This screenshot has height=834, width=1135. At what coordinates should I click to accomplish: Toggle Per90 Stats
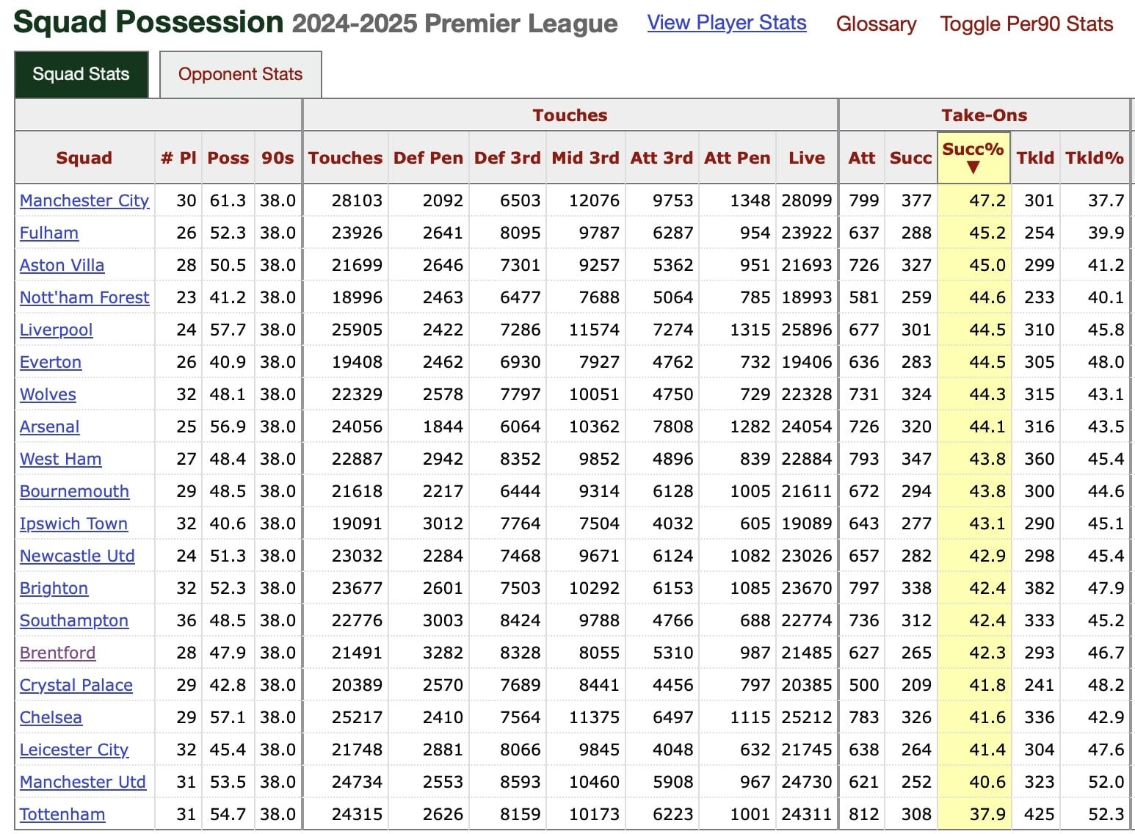pyautogui.click(x=1026, y=24)
